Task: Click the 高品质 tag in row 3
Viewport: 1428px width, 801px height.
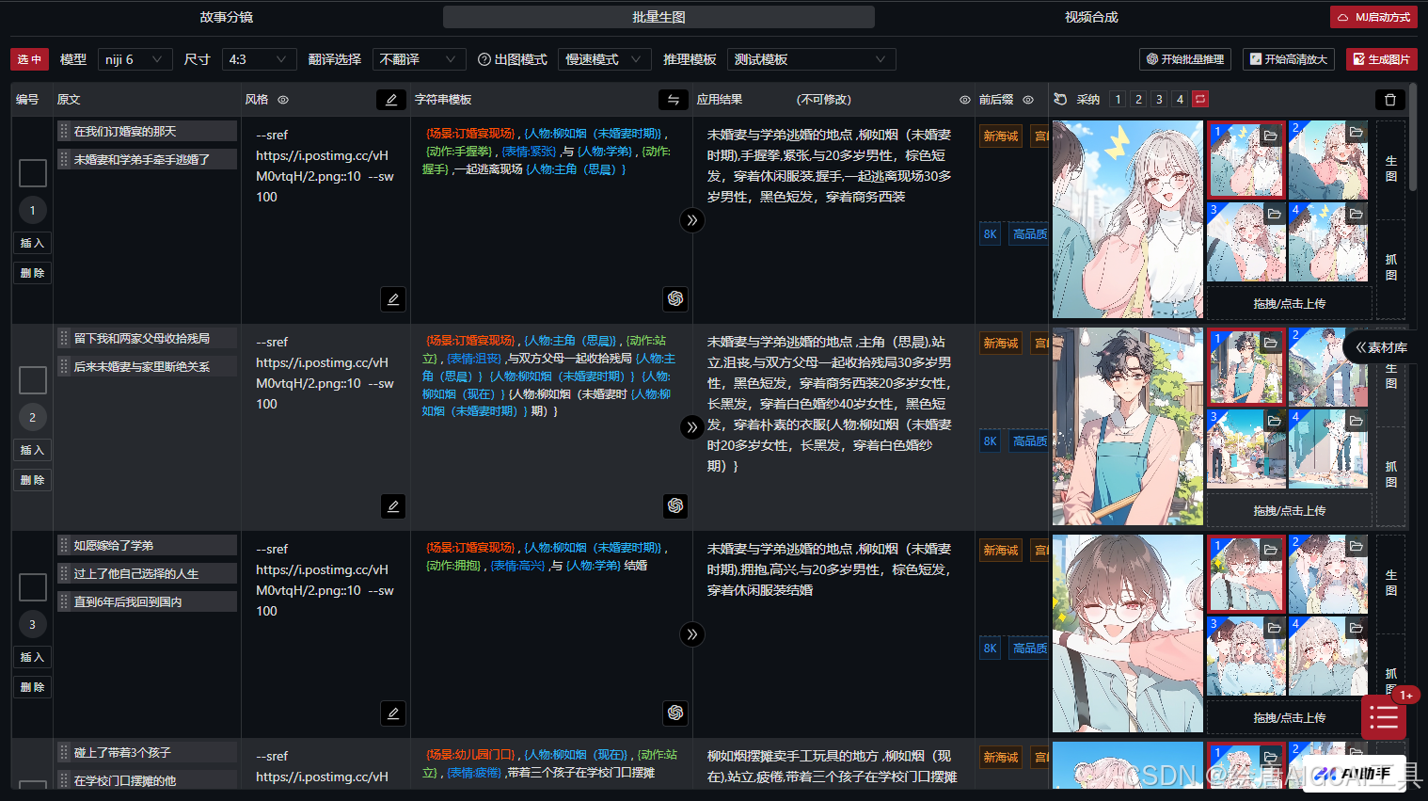Action: tap(1028, 649)
